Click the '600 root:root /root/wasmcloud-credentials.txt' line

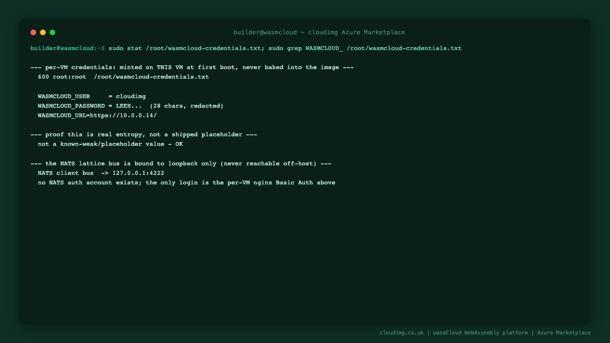[x=123, y=77]
